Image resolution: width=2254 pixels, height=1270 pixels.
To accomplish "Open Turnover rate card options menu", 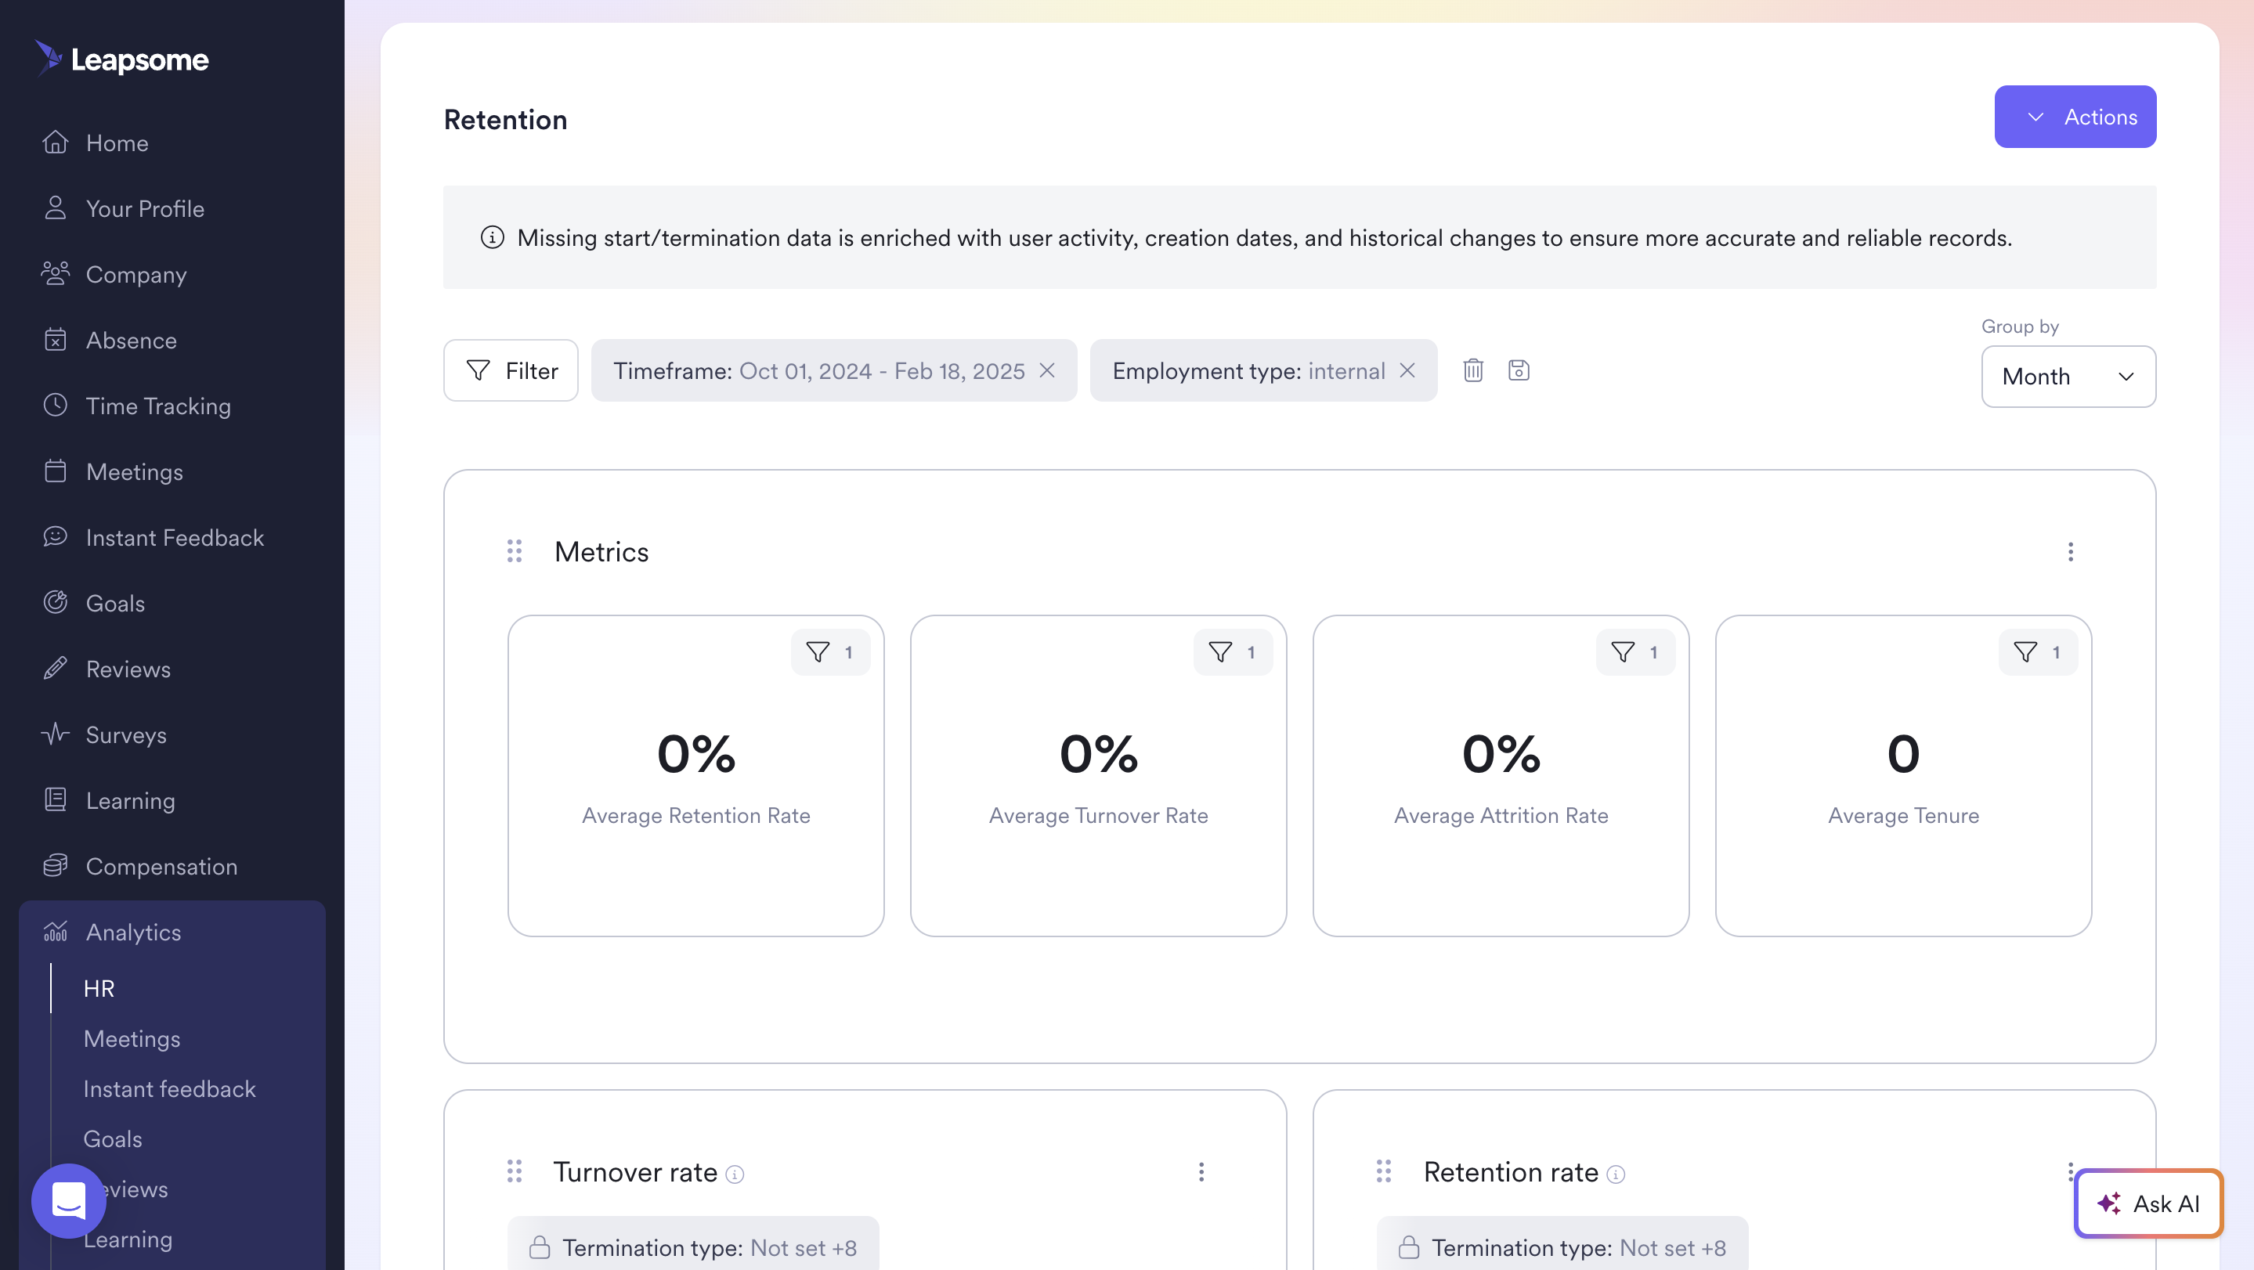I will pos(1201,1171).
